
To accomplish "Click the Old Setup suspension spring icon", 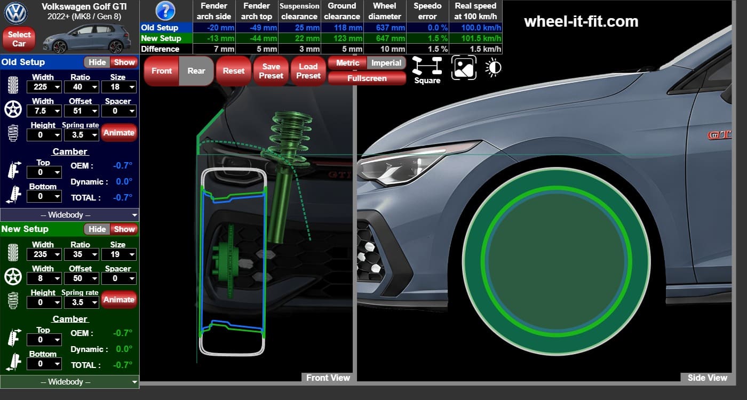I will 13,133.
